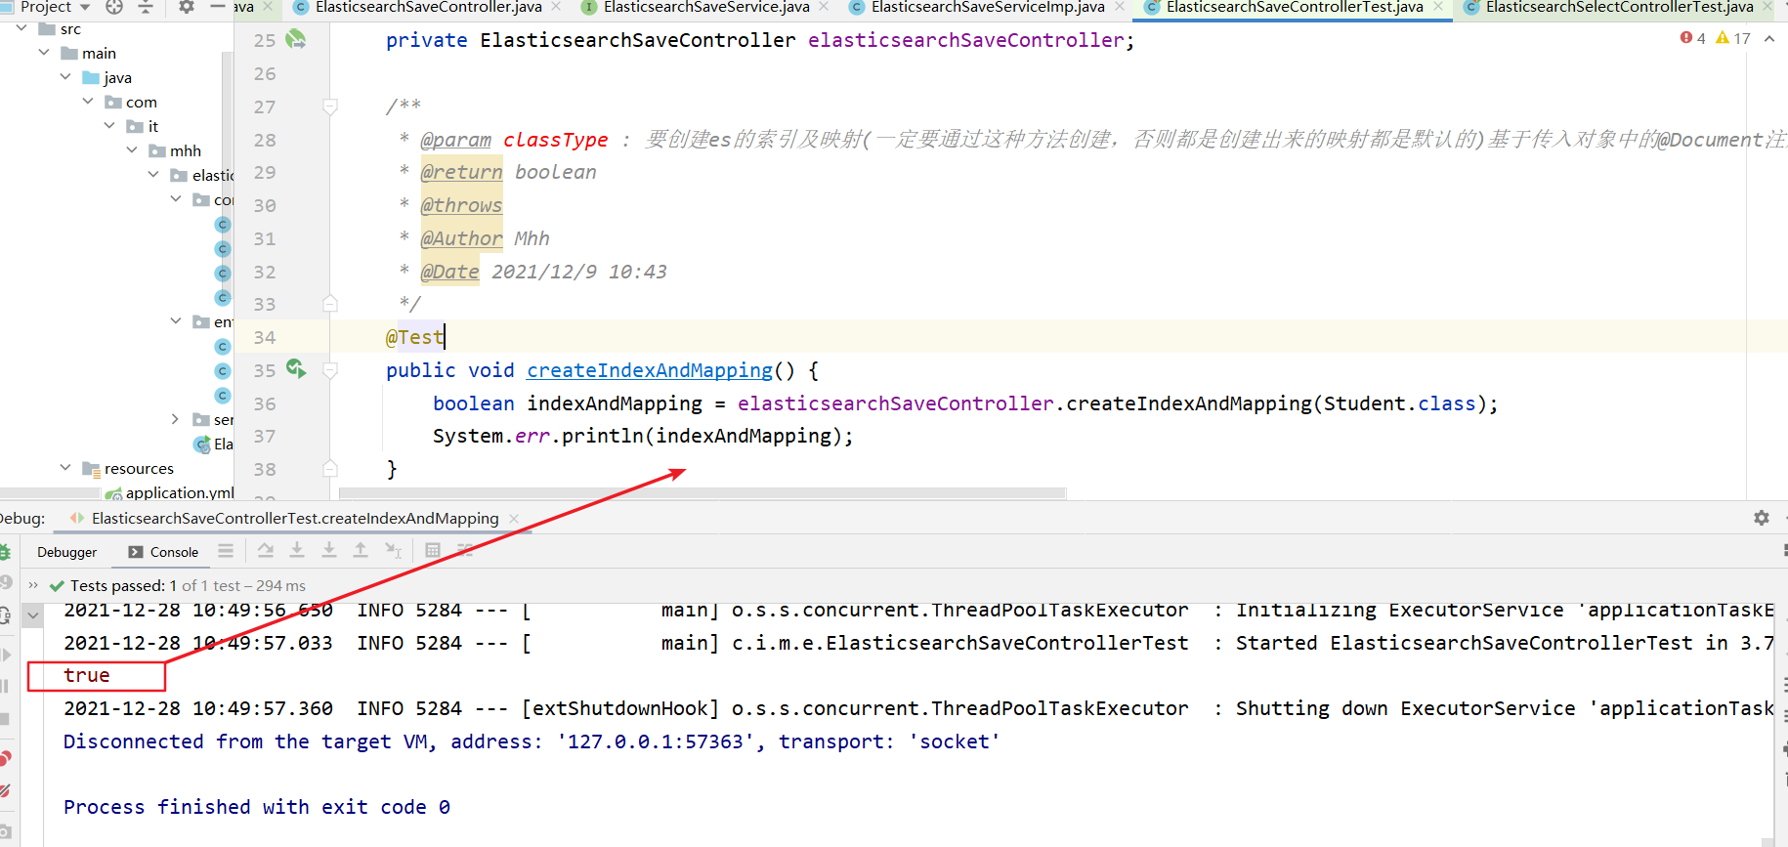Click line number 36 in gutter
Image resolution: width=1788 pixels, height=847 pixels.
[265, 403]
